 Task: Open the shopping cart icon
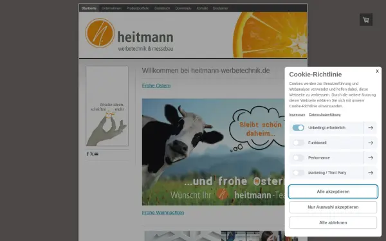pyautogui.click(x=366, y=20)
